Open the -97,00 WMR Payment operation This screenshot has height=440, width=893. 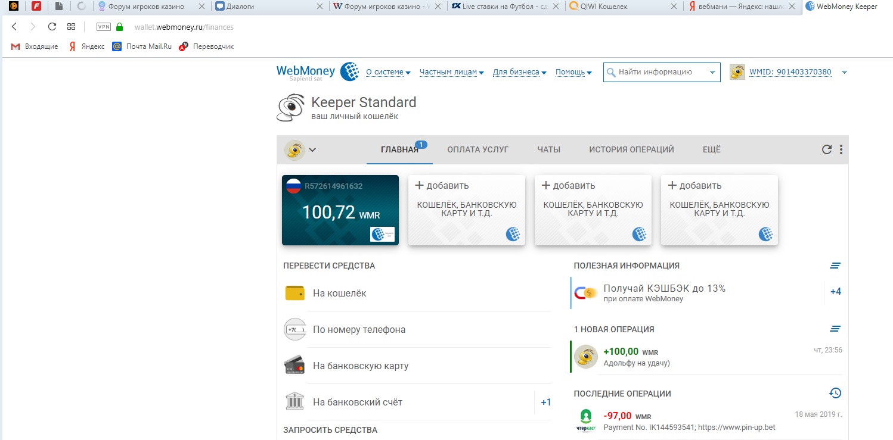pyautogui.click(x=708, y=420)
